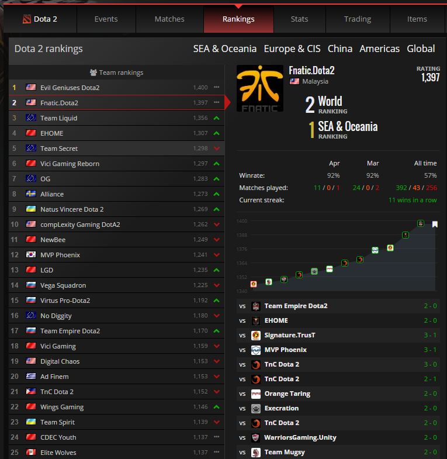447x459 pixels.
Task: Select Evil Geniuses Dota2 ranking row
Action: 116,88
